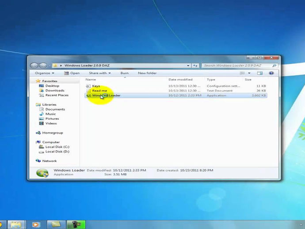Click the Network icon
The image size is (305, 229).
click(x=38, y=161)
